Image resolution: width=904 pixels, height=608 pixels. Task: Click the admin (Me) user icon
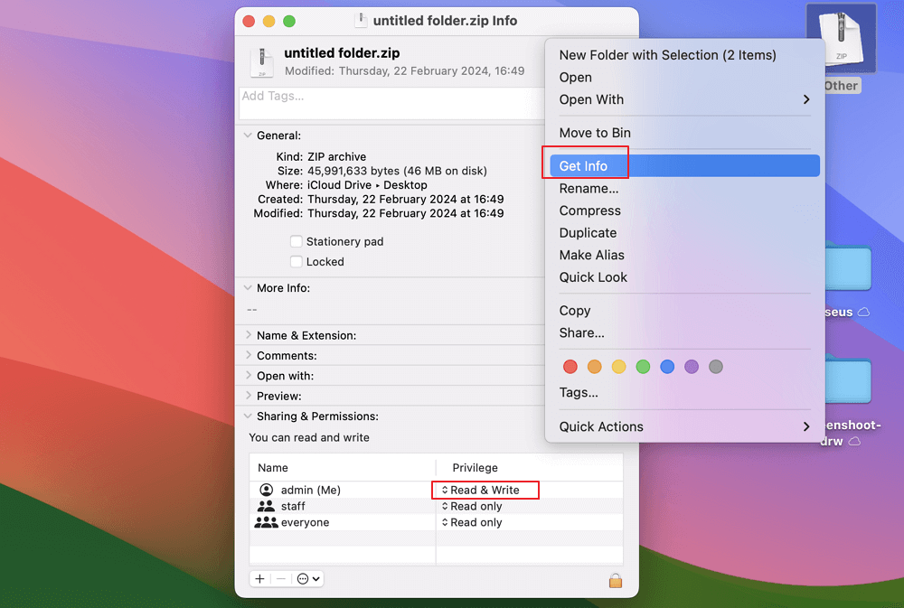(x=267, y=490)
